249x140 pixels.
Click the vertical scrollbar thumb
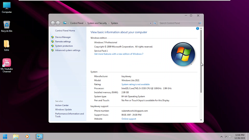(201, 61)
